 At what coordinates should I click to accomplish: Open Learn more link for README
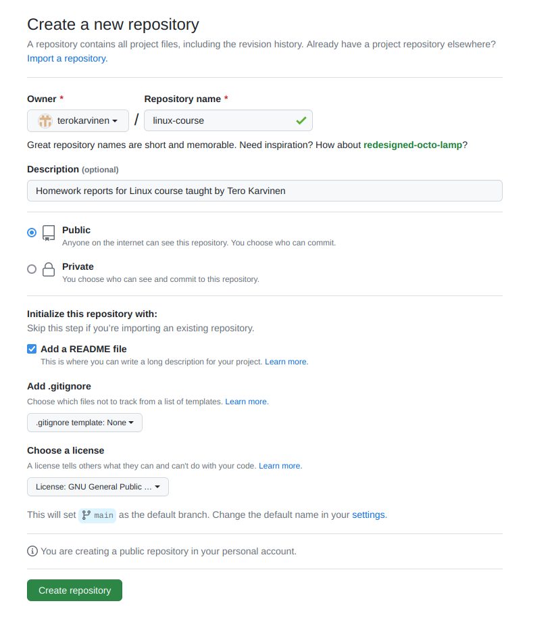[x=286, y=362]
